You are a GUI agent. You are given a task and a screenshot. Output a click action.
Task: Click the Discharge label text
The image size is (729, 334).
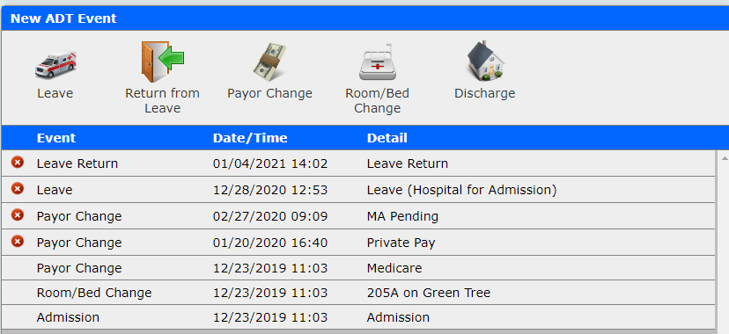click(x=485, y=93)
